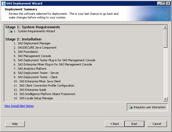The image size is (172, 132).
Task: Cancel the deployment wizard
Action: coord(157,124)
